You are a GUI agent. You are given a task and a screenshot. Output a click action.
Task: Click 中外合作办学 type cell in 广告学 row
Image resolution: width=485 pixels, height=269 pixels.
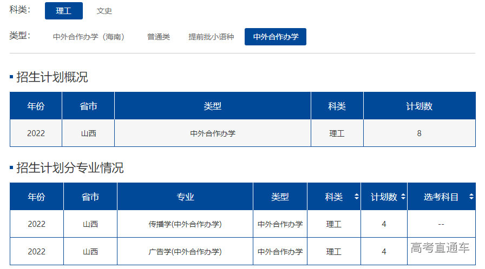(x=280, y=251)
